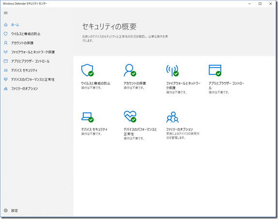Click the shield icon in sidebar
The height and width of the screenshot is (219, 278).
[6, 34]
